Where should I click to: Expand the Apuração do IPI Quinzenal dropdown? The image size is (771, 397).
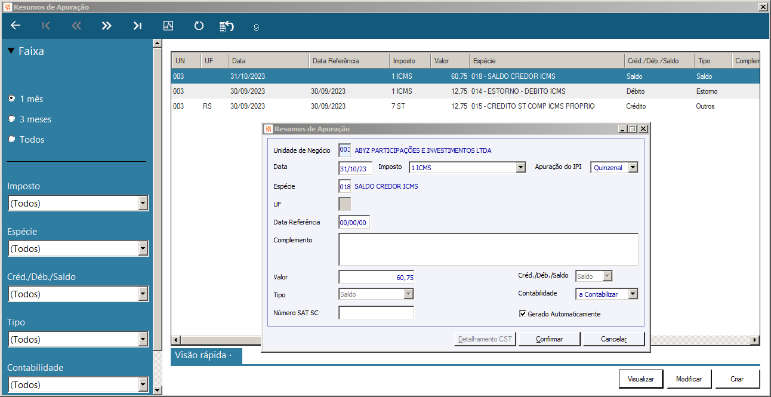tap(633, 168)
